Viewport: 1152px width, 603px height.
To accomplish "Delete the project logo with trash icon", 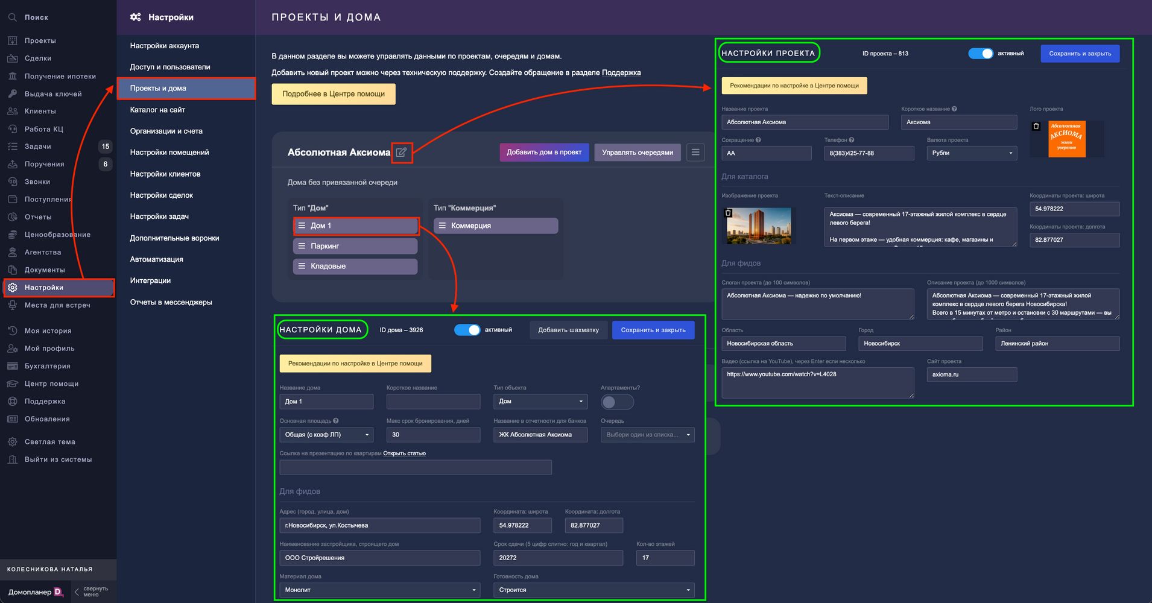I will [1036, 127].
